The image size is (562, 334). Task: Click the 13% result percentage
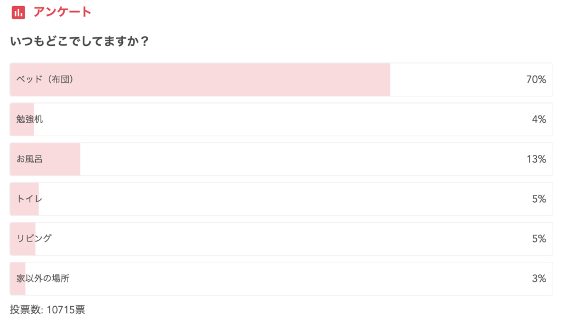coord(536,159)
